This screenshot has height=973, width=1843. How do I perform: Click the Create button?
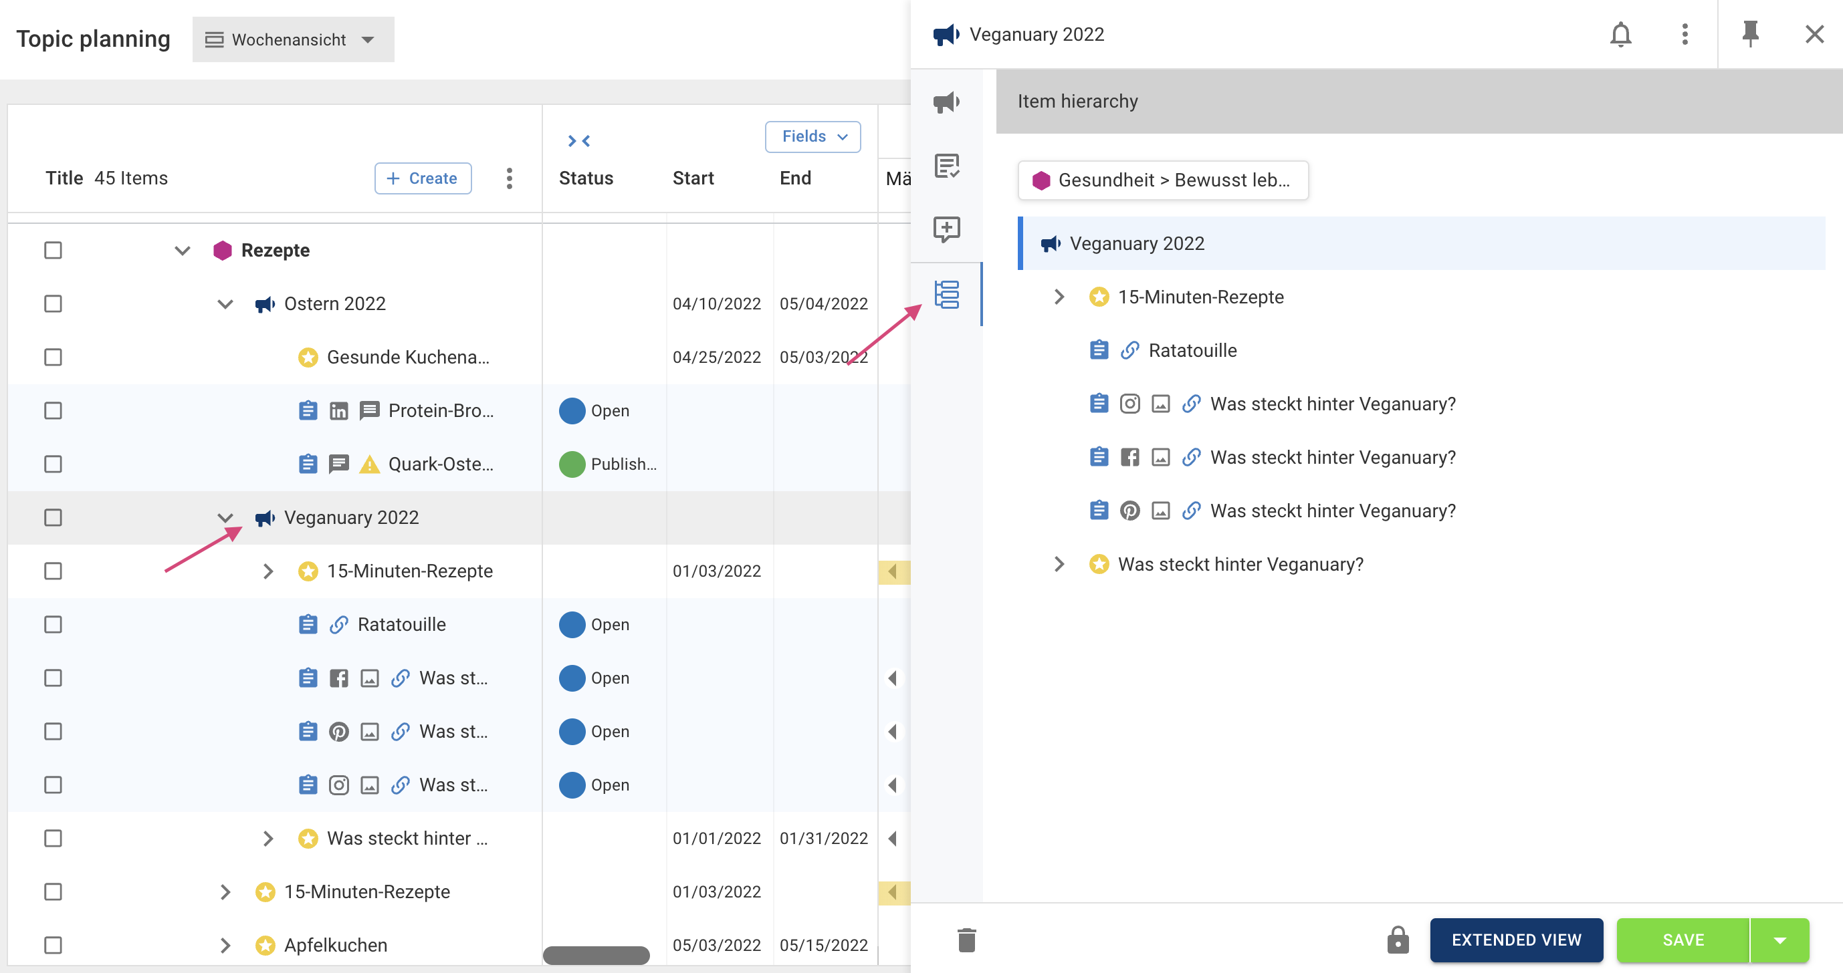tap(423, 178)
